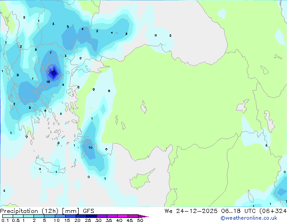Select the 30–35 mm purple swatch
The image size is (287, 222).
(101, 216)
